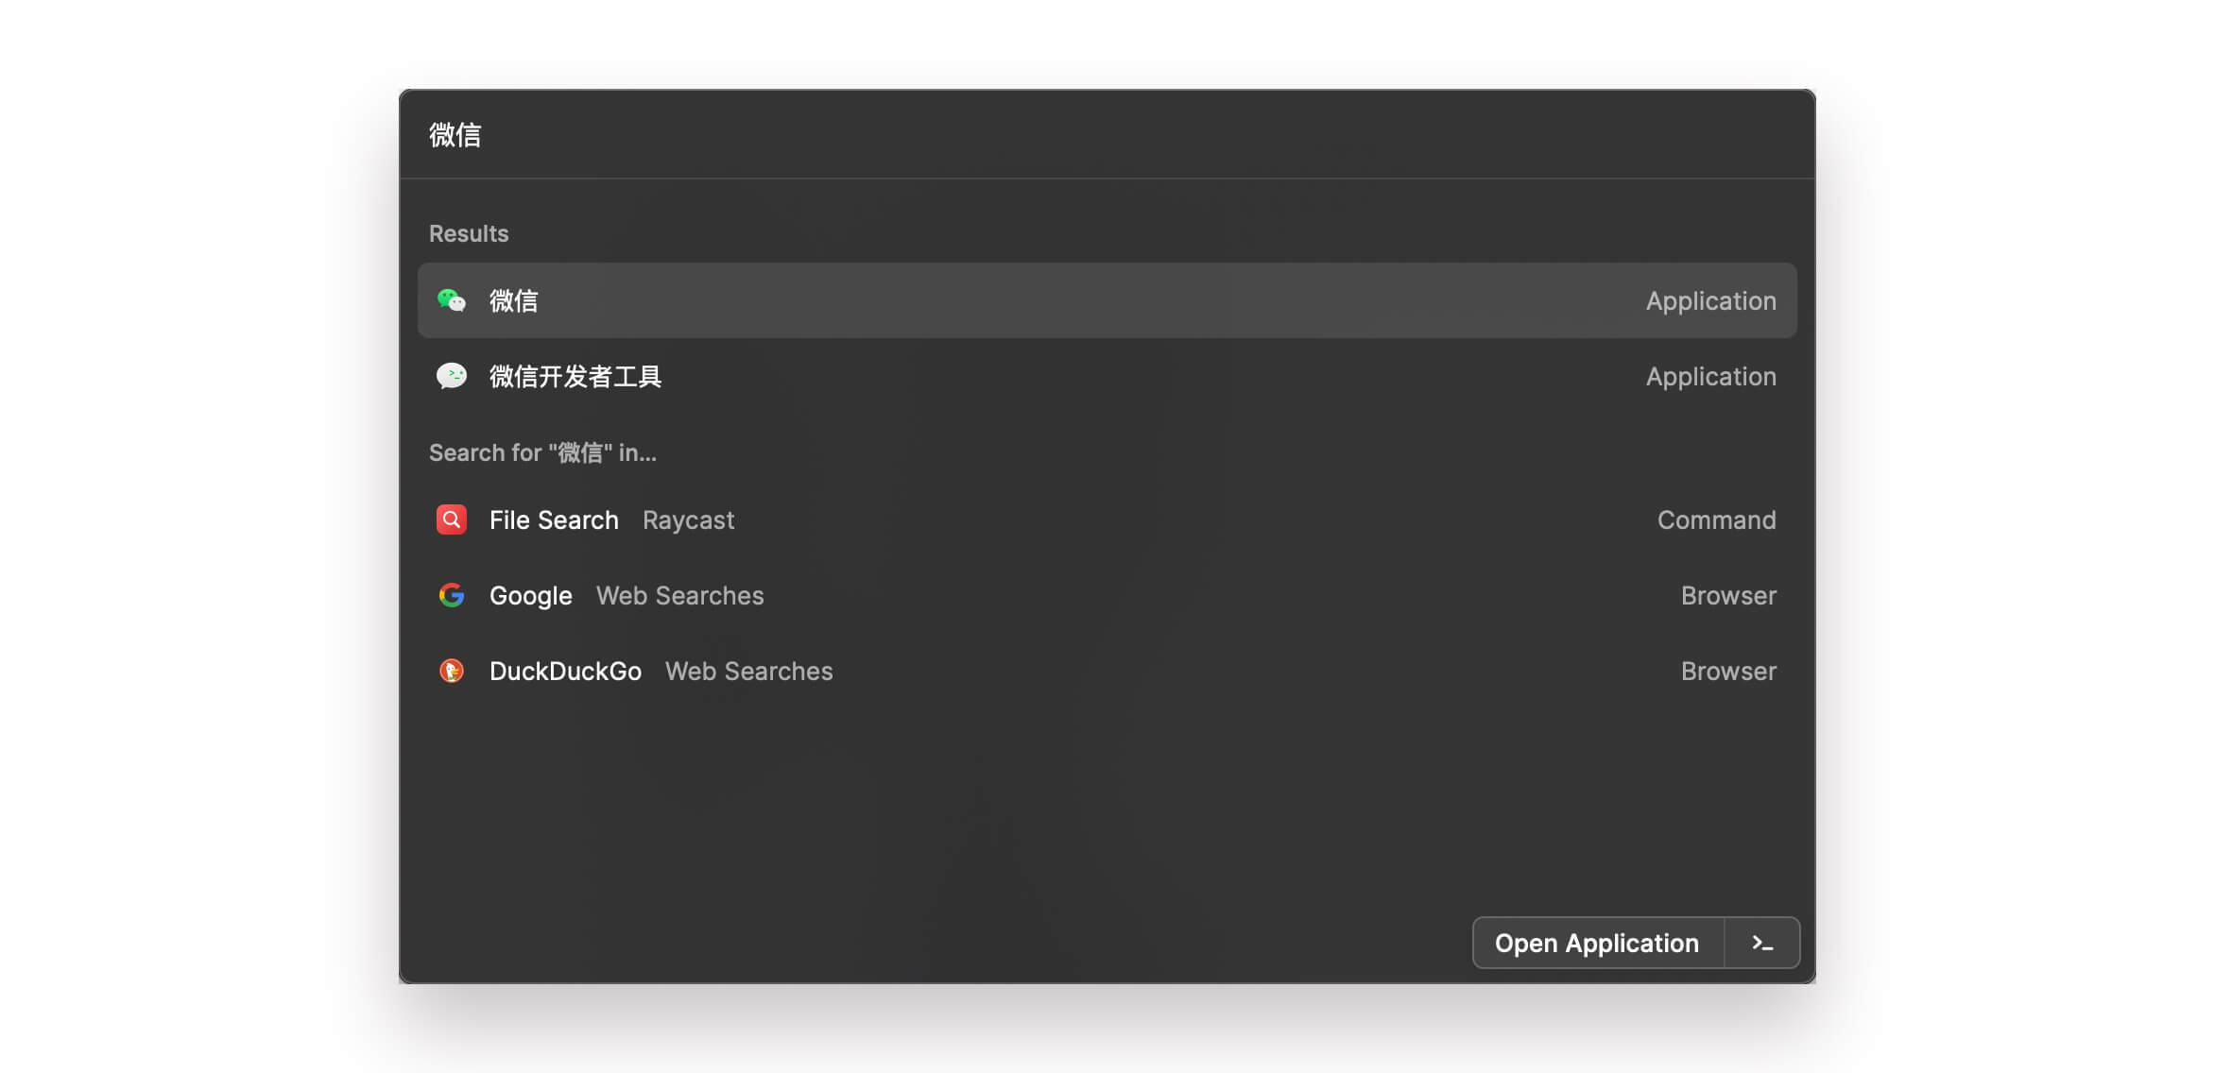Choose the File Search command name

point(554,519)
